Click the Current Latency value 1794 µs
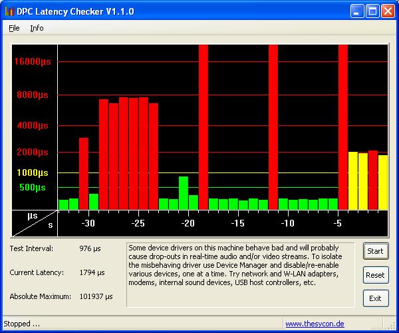This screenshot has width=399, height=333. point(92,272)
